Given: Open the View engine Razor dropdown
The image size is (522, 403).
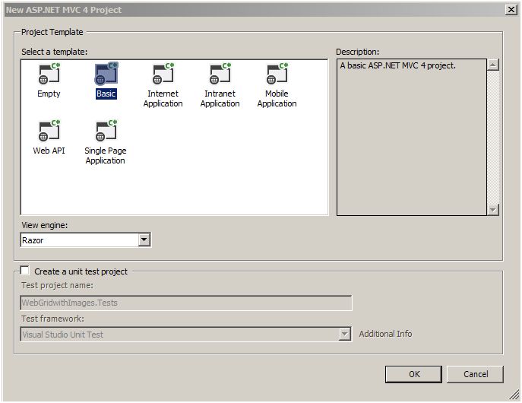Looking at the screenshot, I should pyautogui.click(x=144, y=240).
